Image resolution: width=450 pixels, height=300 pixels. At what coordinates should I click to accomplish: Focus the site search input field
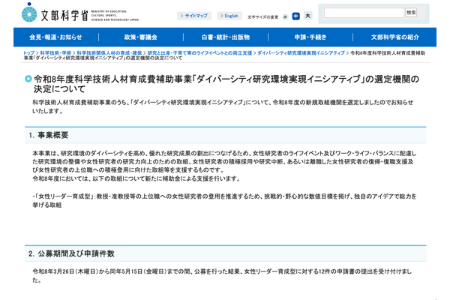tap(364, 13)
